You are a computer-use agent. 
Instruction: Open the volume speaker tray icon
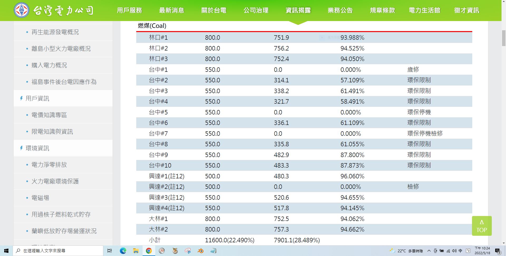click(x=454, y=251)
